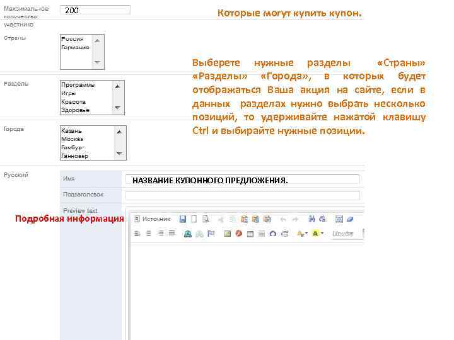The height and width of the screenshot is (340, 454).
Task: Open the Text Color dropdown
Action: [x=302, y=234]
